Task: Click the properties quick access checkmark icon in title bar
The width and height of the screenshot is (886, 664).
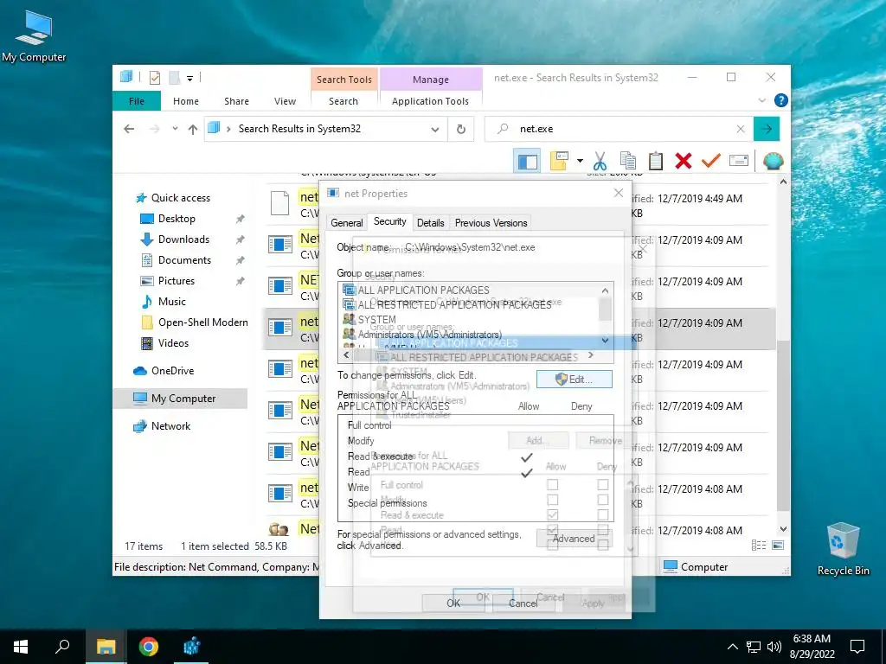Action: click(155, 78)
